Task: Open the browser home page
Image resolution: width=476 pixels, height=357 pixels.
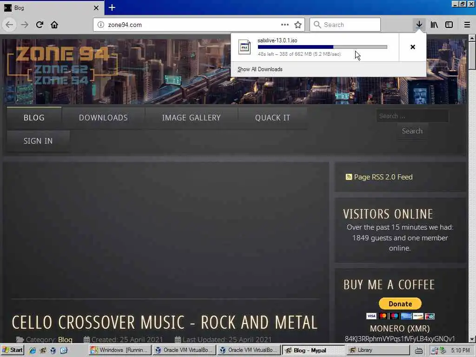Action: [x=54, y=25]
